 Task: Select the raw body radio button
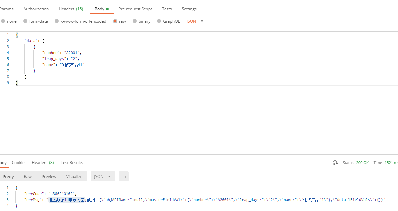tap(115, 21)
